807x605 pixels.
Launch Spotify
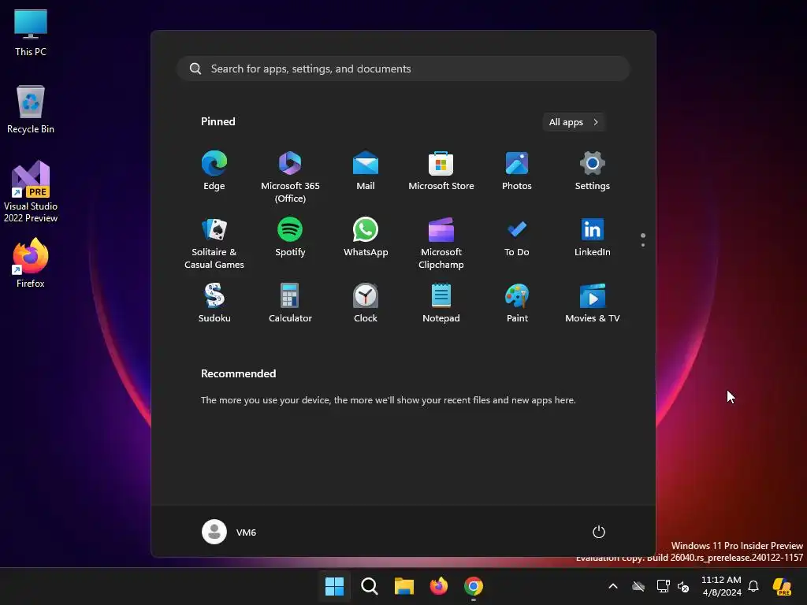click(x=290, y=237)
